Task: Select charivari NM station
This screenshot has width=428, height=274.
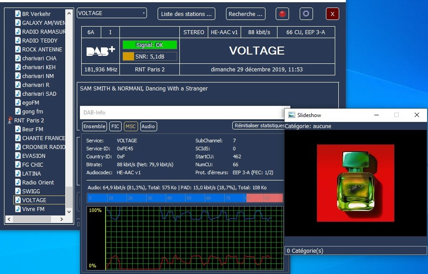Action: (38, 76)
